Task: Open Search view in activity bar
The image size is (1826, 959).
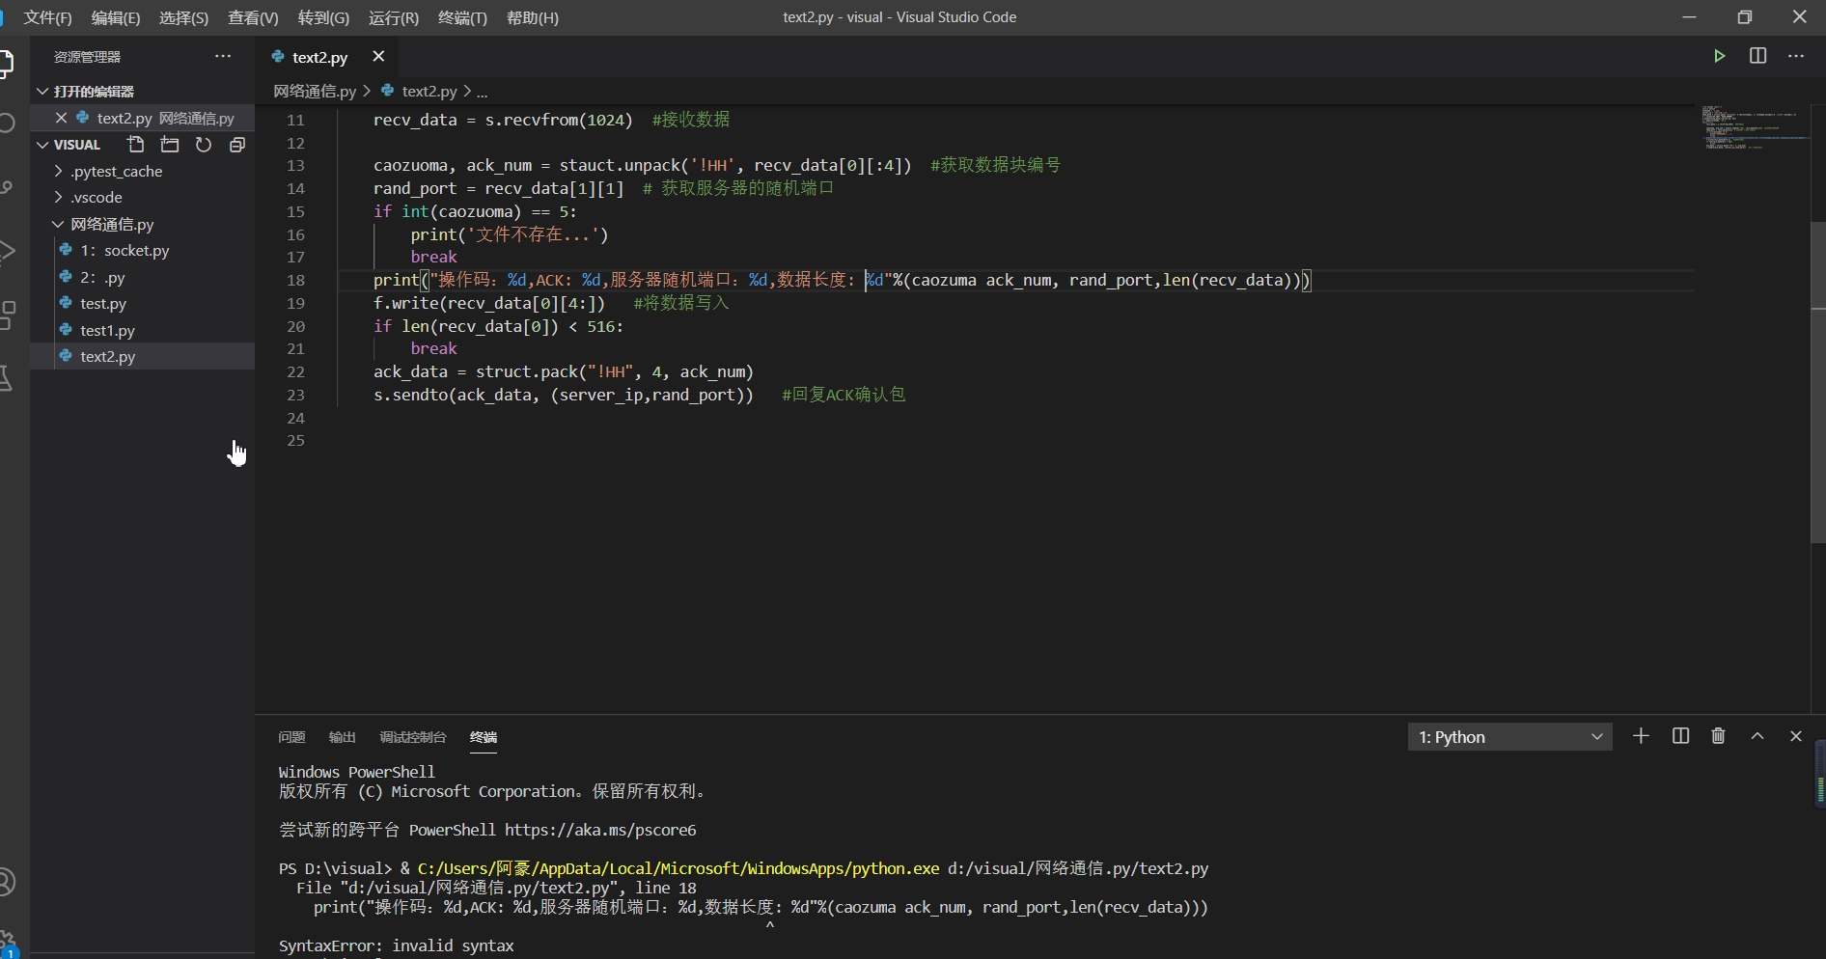Action: 8,123
